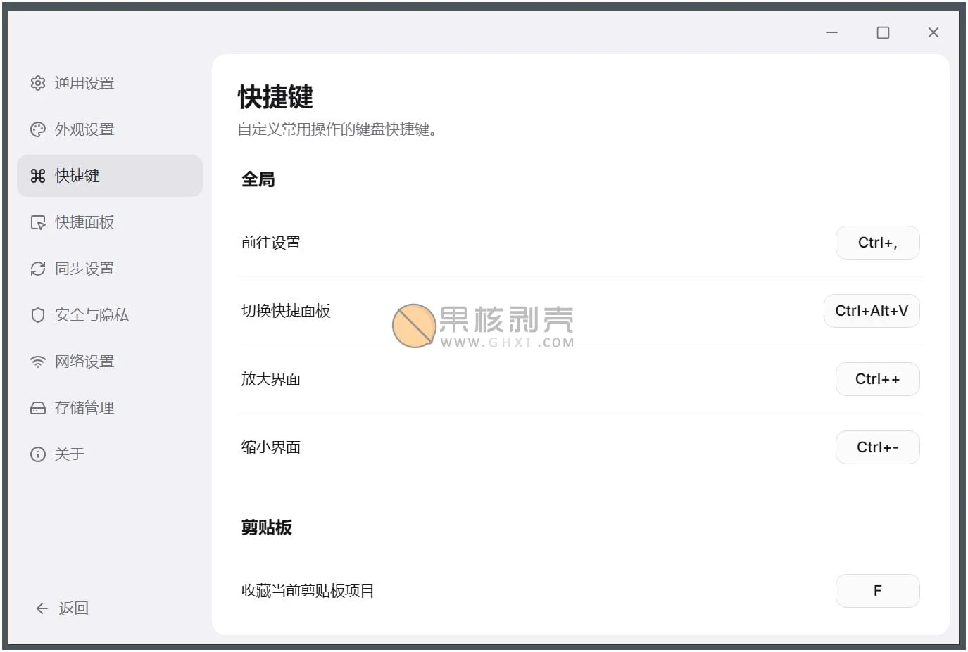Switch to the 快捷面板 section
The image size is (968, 652).
point(110,222)
